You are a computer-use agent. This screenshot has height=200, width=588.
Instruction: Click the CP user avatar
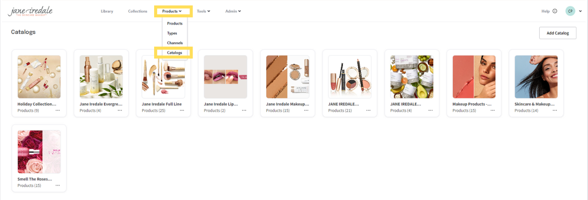[x=570, y=11]
